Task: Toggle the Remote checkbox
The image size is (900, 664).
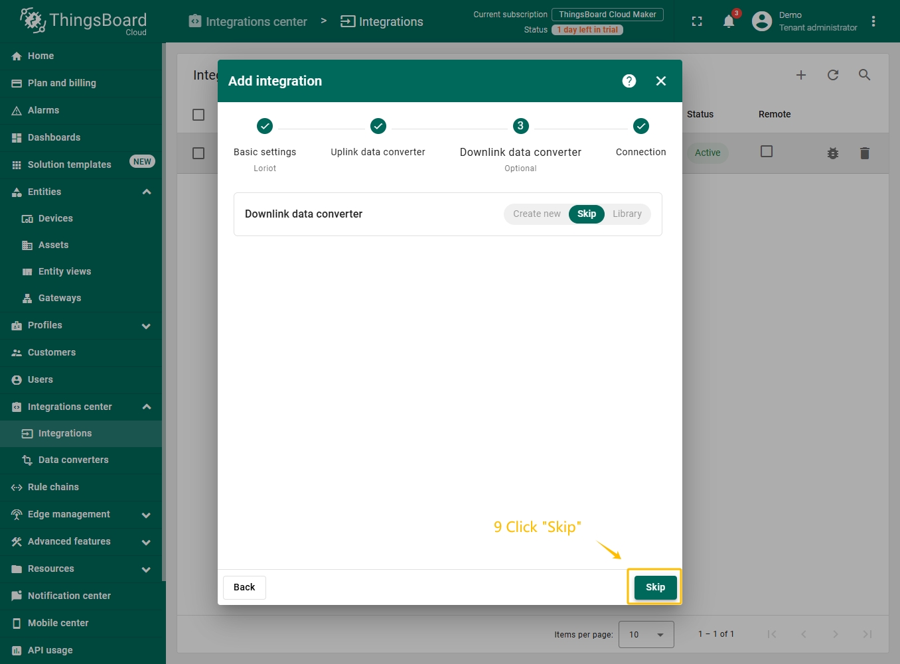Action: (766, 151)
